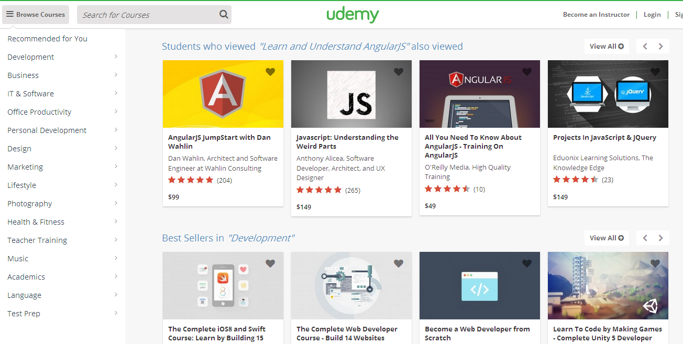Open the Browse Courses menu
This screenshot has height=344, width=683.
[x=36, y=15]
